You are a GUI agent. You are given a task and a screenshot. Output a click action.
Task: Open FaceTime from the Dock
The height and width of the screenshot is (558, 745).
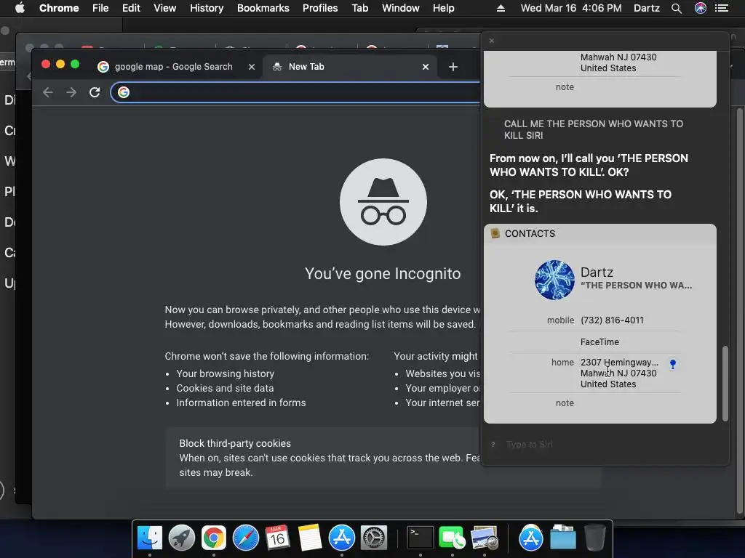click(x=452, y=538)
